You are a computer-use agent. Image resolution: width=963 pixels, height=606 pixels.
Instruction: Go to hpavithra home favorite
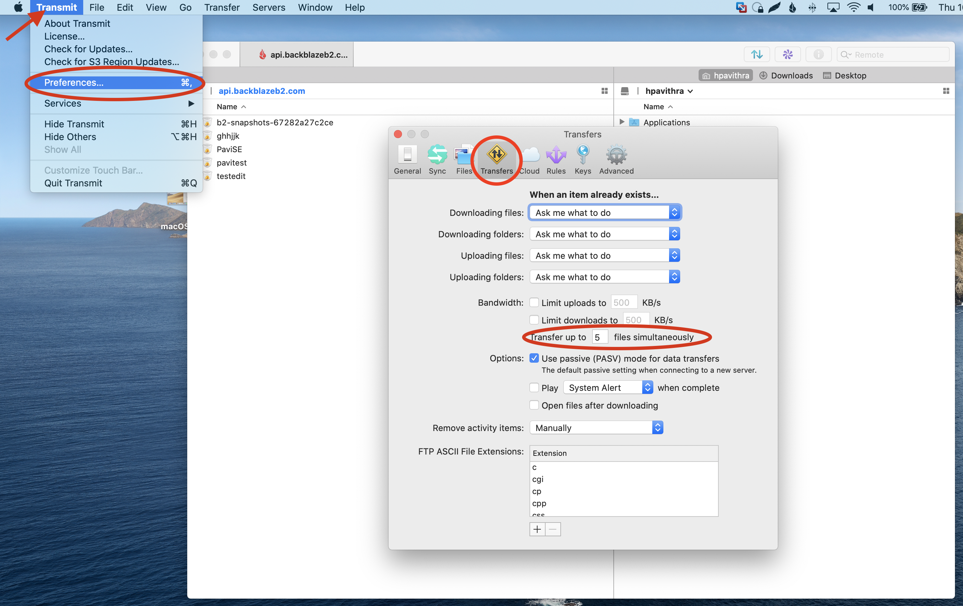(x=725, y=75)
